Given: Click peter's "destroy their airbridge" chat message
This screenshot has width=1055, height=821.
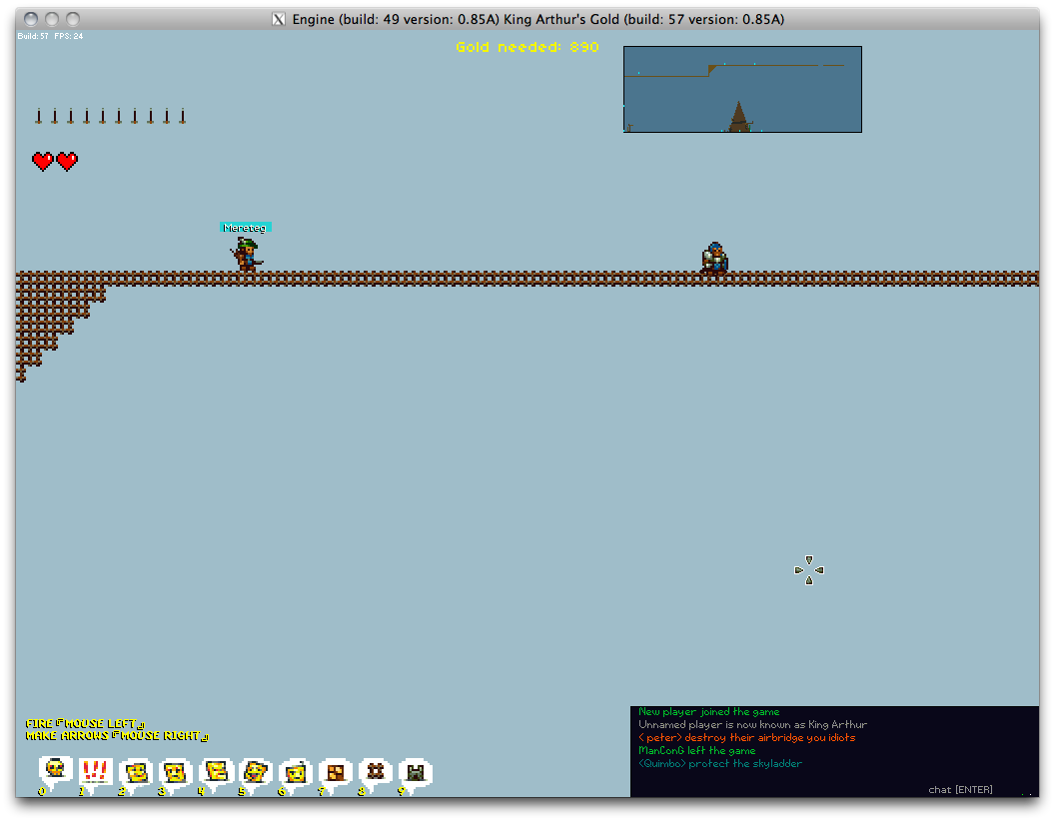Looking at the screenshot, I should click(746, 738).
